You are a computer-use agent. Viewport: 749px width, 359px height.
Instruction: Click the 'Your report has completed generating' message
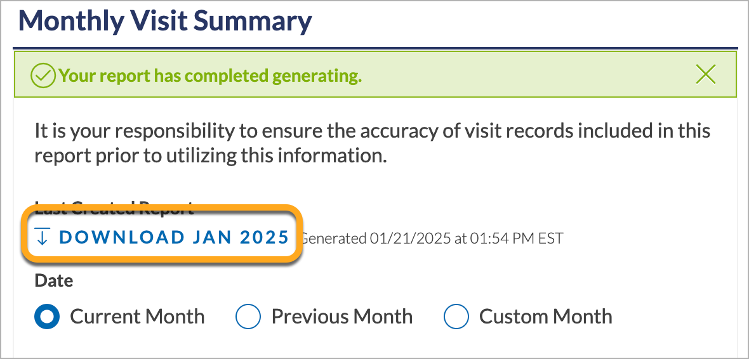(210, 75)
